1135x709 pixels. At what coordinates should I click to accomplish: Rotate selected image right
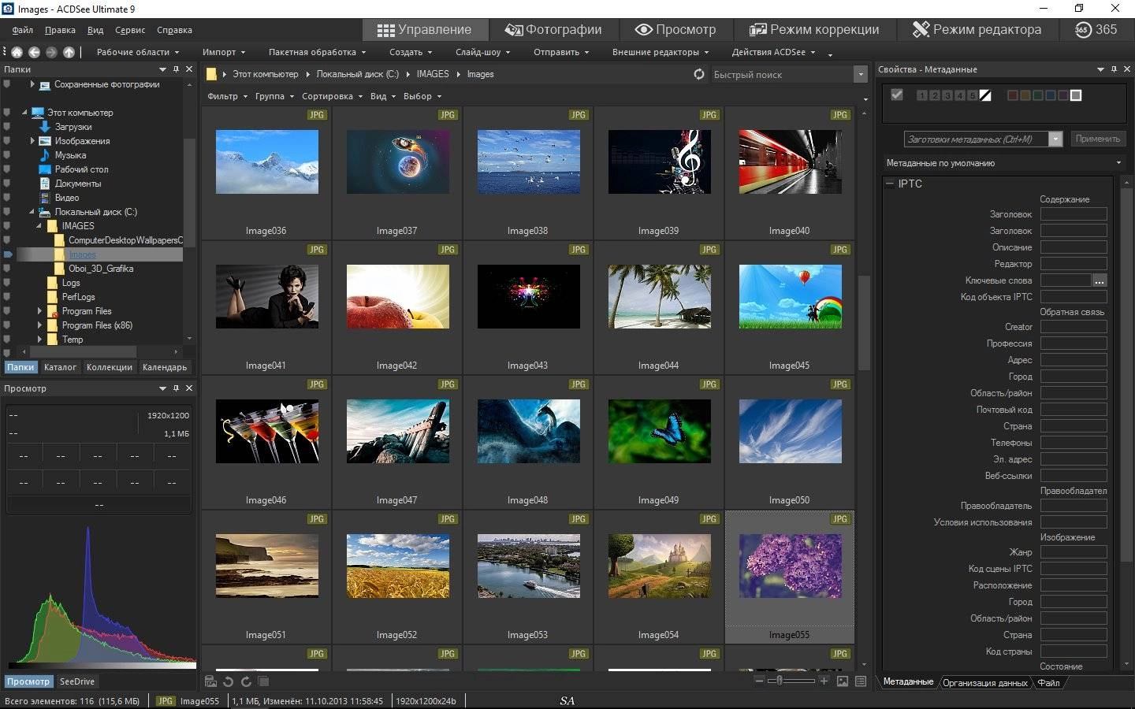(246, 681)
